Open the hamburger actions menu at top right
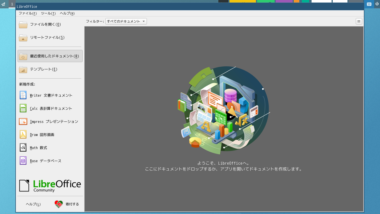The width and height of the screenshot is (380, 214). (359, 21)
